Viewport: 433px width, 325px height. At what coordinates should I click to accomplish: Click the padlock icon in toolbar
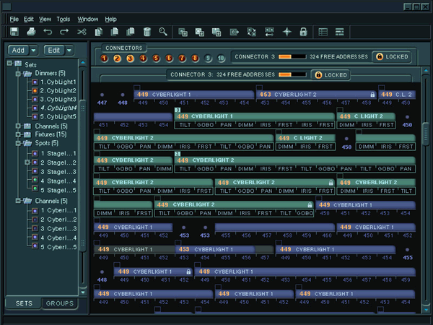pyautogui.click(x=303, y=32)
